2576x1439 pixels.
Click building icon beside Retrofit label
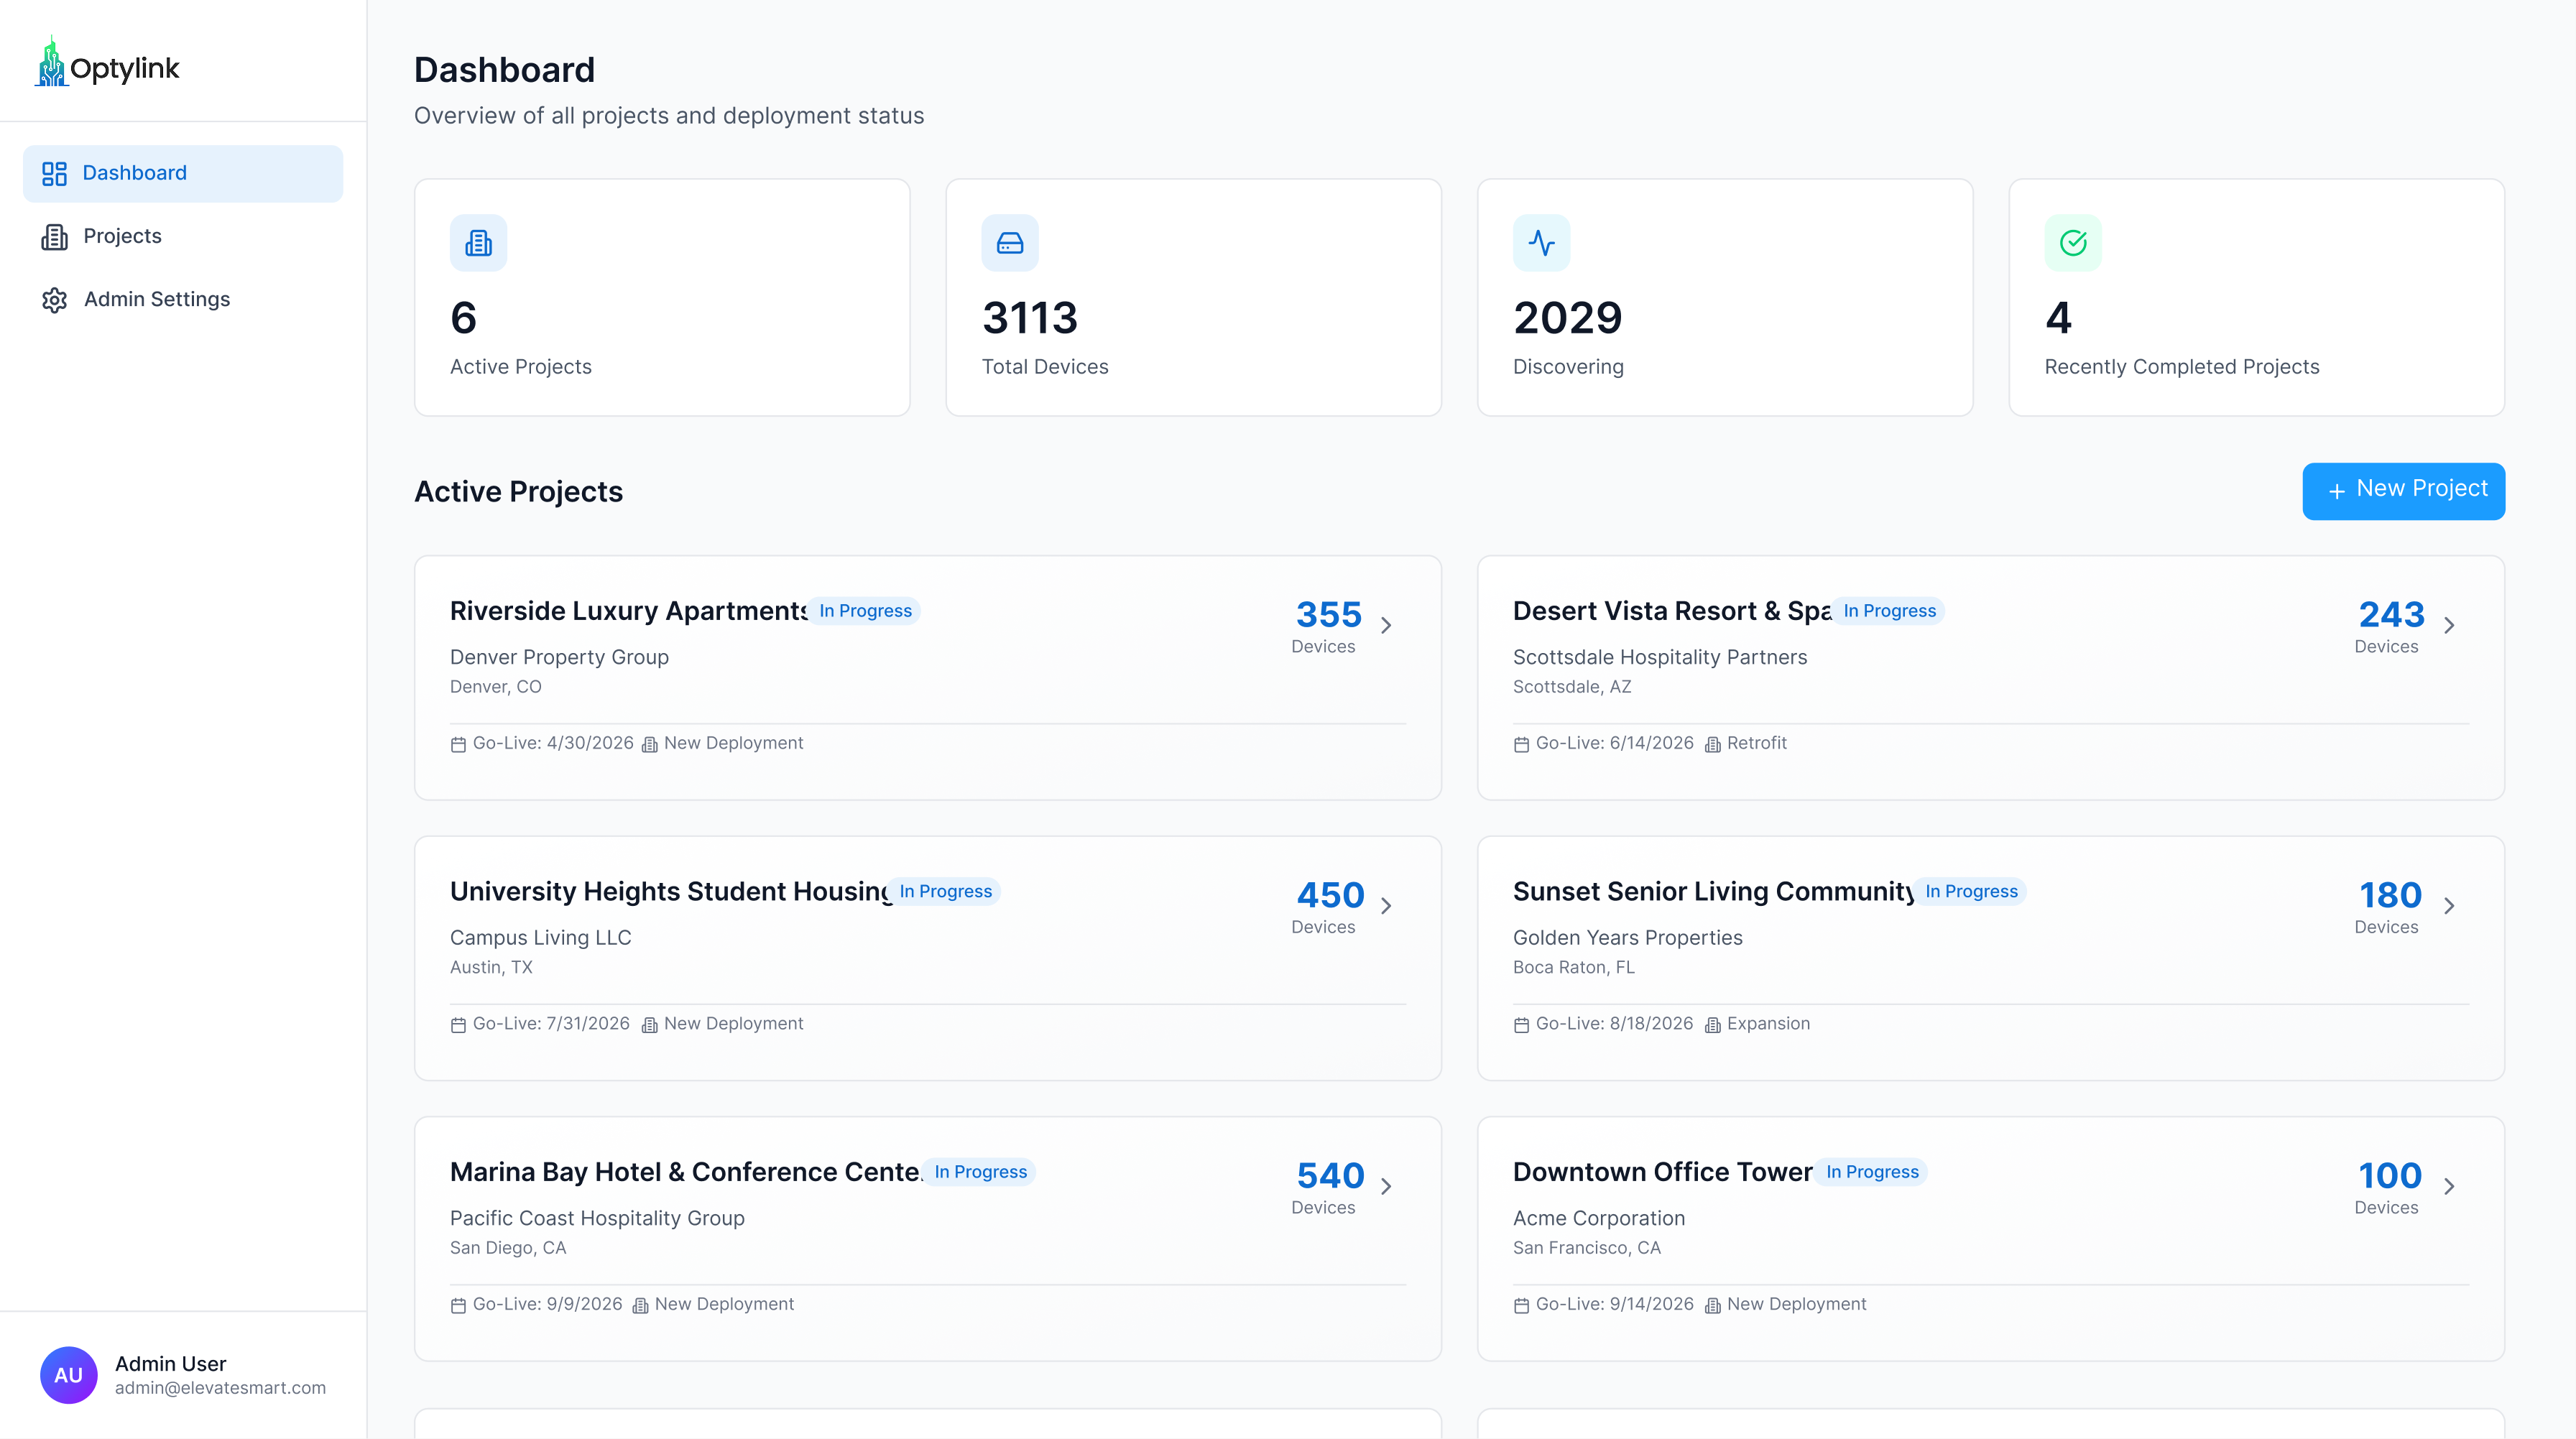[x=1712, y=744]
